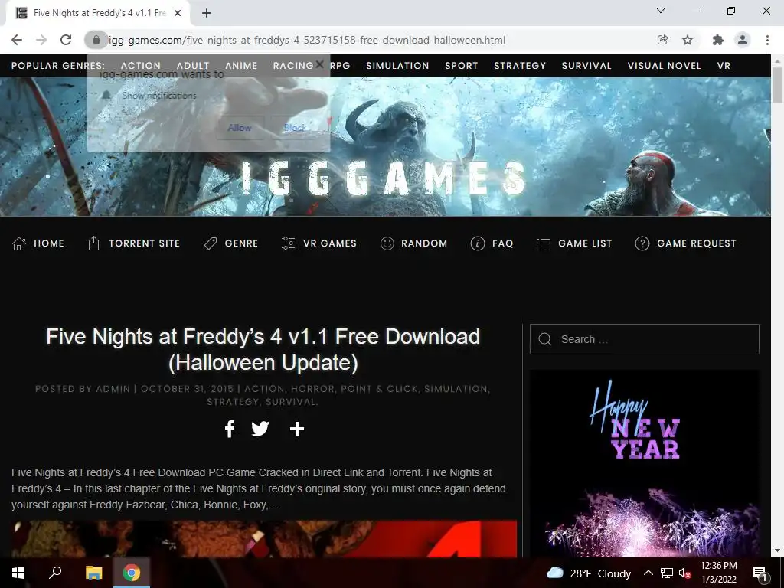Screen dimensions: 784x588
Task: Open the HORROR category link
Action: [x=312, y=388]
